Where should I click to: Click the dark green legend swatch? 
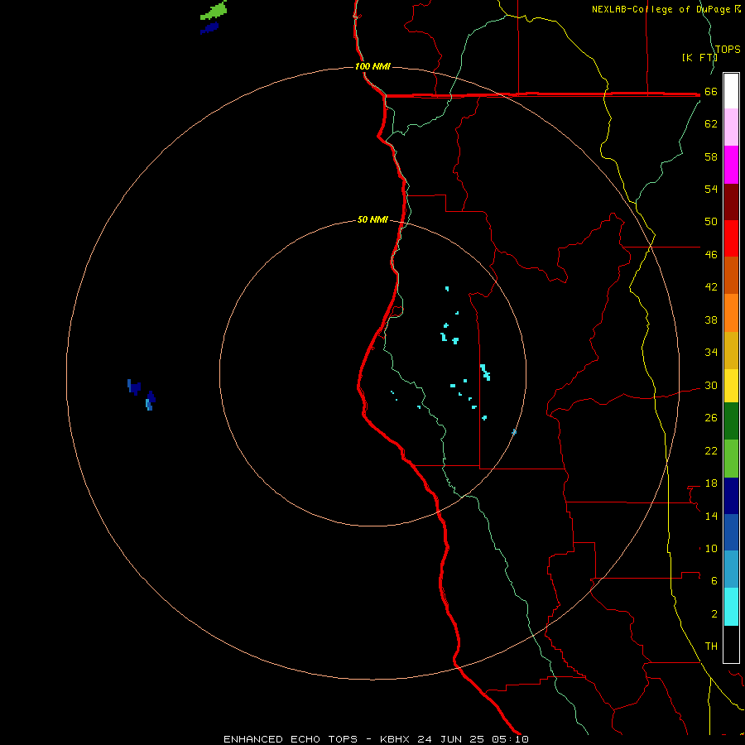pos(731,421)
